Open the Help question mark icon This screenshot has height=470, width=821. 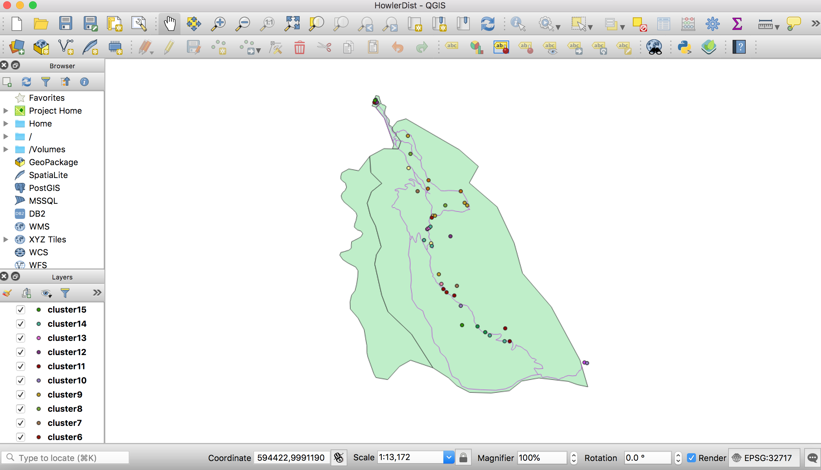coord(739,47)
